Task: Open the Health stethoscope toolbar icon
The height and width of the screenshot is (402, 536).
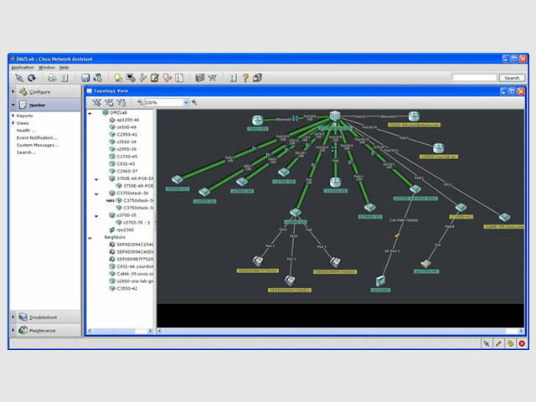Action: click(167, 78)
